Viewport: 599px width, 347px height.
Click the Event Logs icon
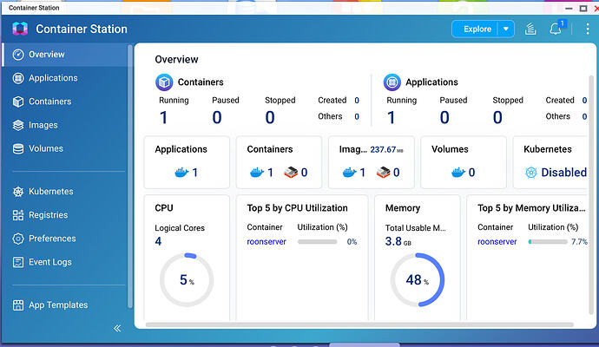pos(18,262)
